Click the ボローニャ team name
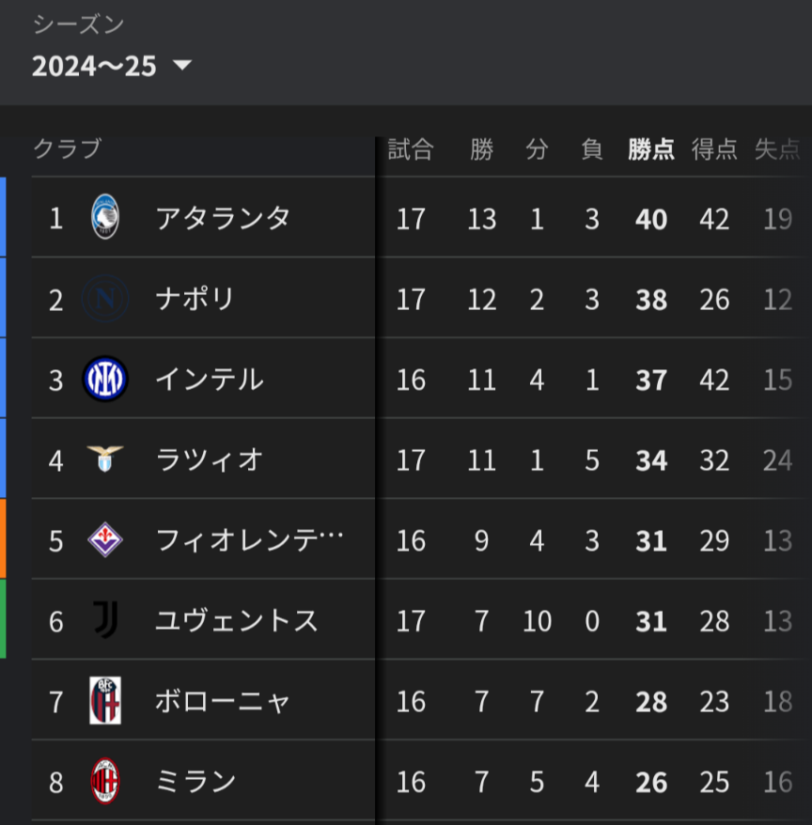Viewport: 812px width, 825px height. 223,701
